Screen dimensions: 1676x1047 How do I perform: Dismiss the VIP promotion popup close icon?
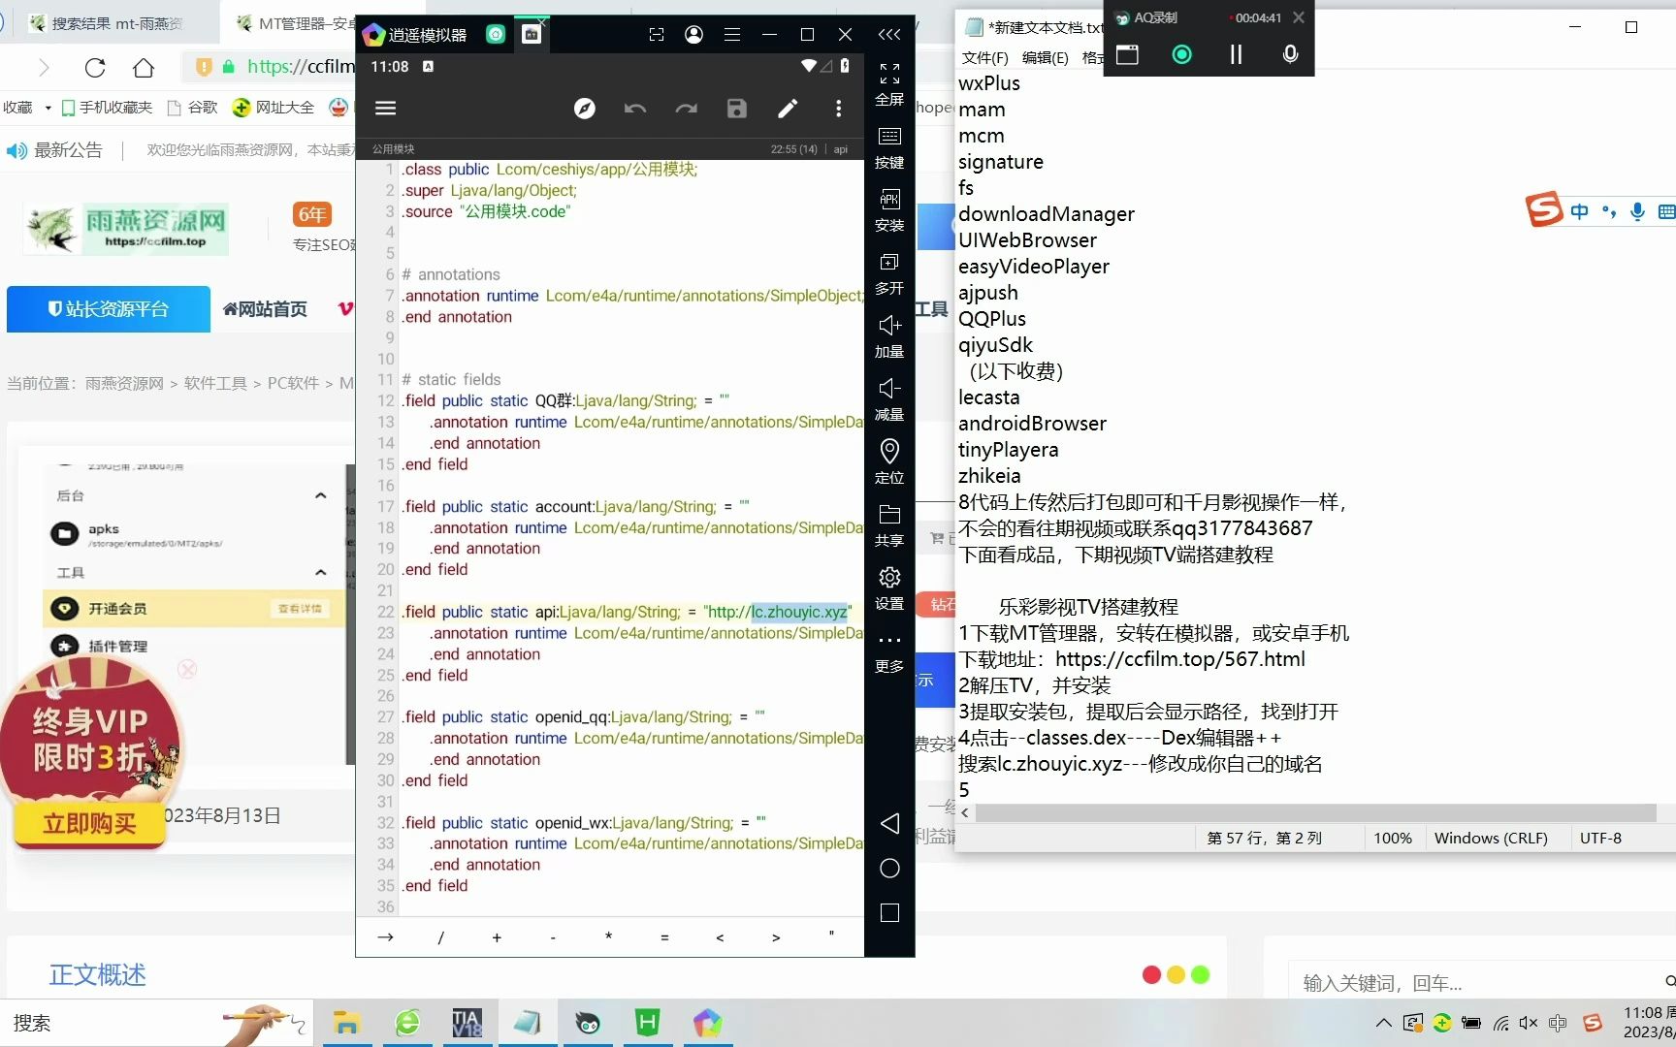point(187,669)
